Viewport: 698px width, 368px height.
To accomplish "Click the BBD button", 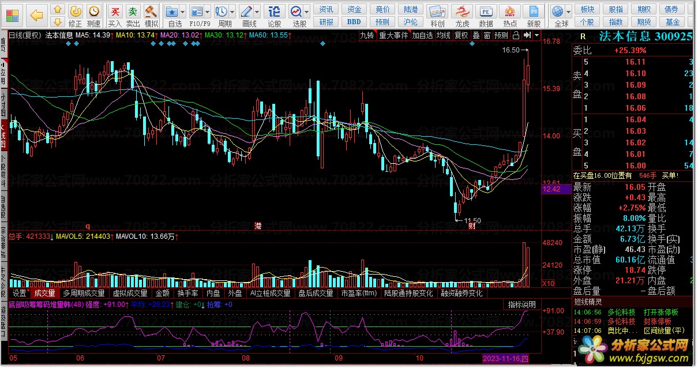I will pyautogui.click(x=354, y=22).
